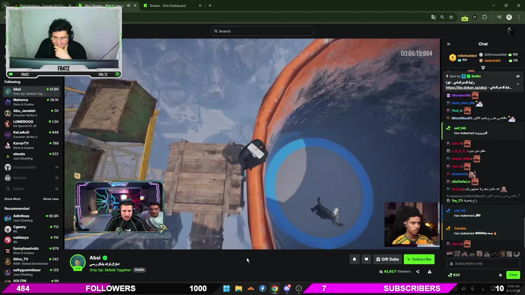Image resolution: width=525 pixels, height=295 pixels.
Task: Click the Search input field
Action: pyautogui.click(x=262, y=31)
